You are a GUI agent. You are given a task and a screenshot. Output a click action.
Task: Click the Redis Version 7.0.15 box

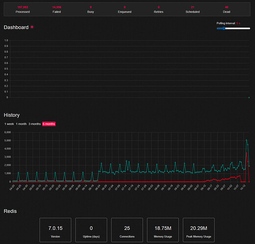[55, 230]
